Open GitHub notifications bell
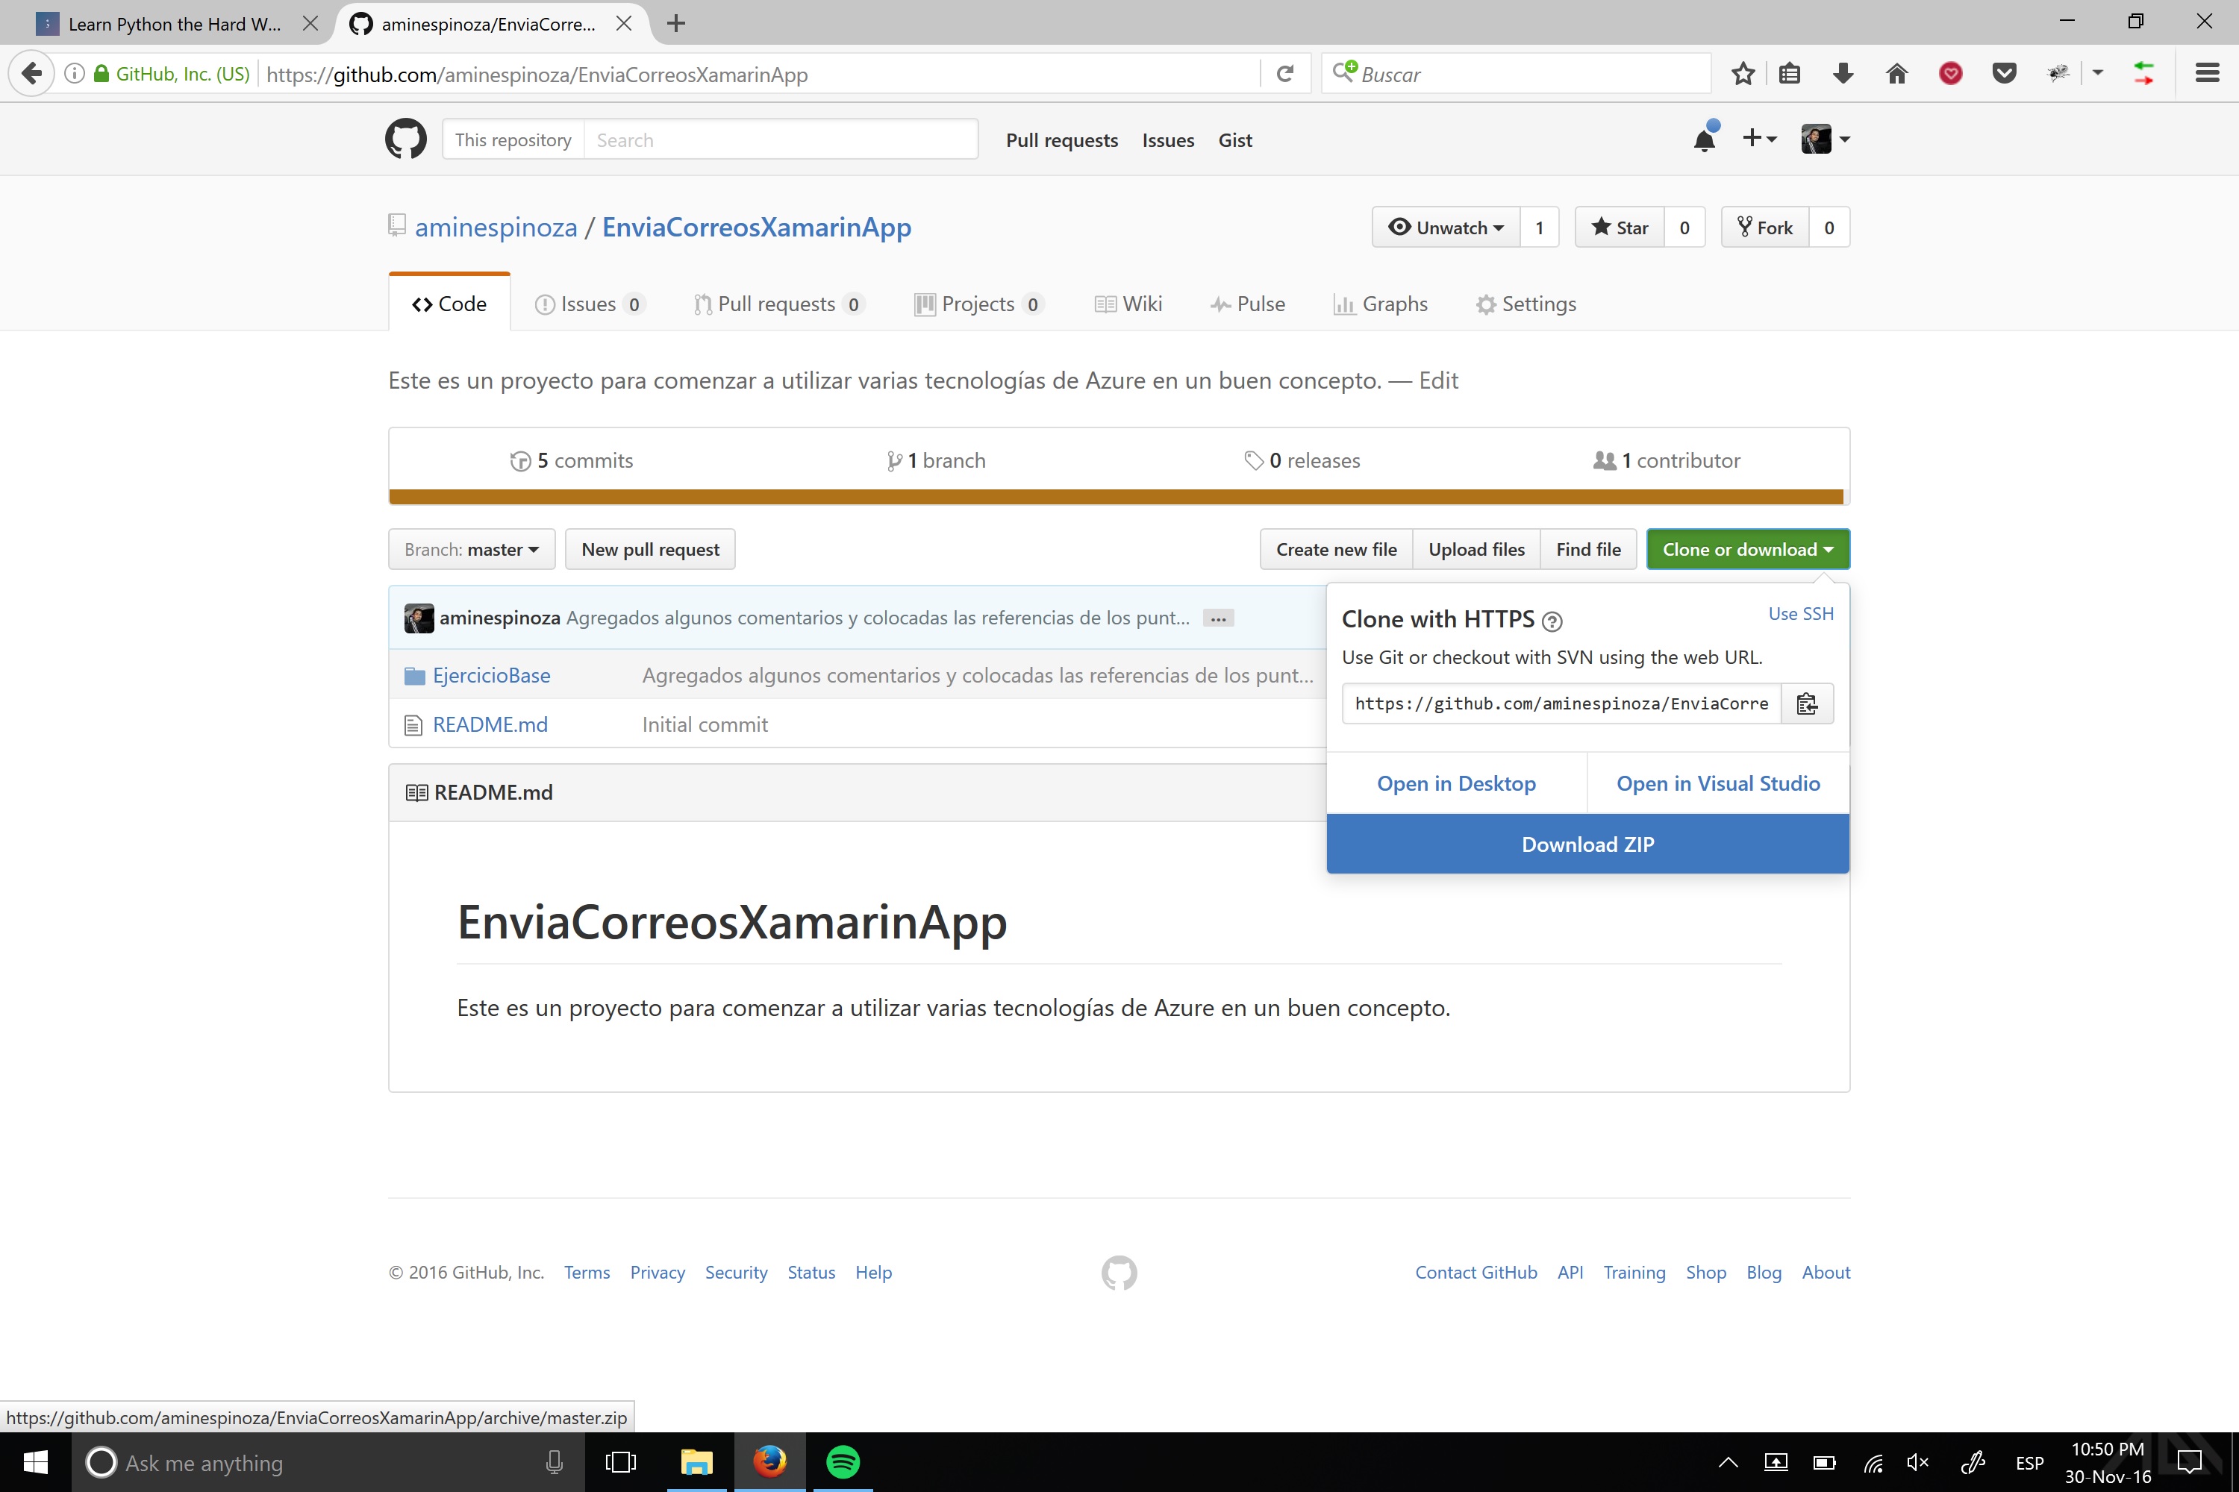 pyautogui.click(x=1704, y=140)
